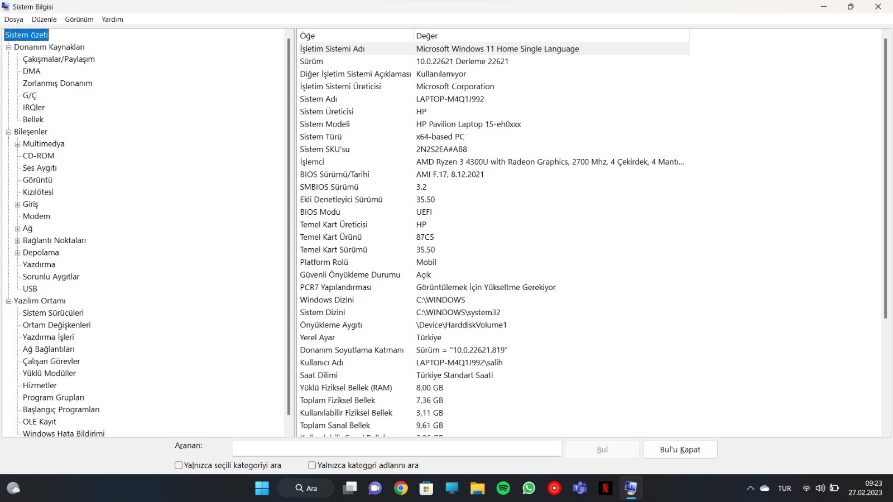Image resolution: width=893 pixels, height=502 pixels.
Task: Select the Sistem Modeli row
Action: (x=493, y=124)
